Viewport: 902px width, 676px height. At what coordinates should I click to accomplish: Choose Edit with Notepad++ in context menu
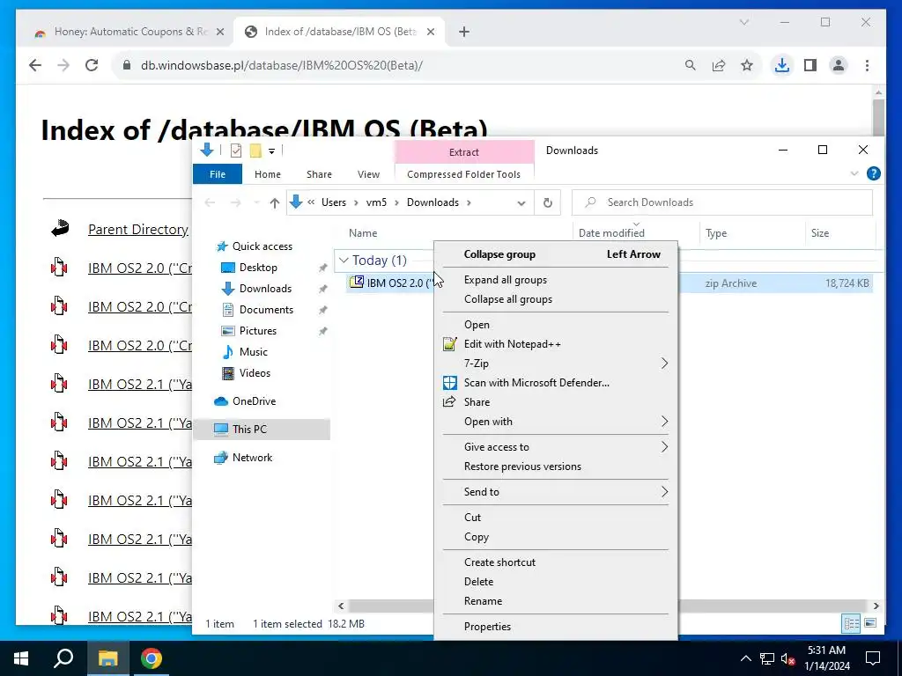pos(556,344)
